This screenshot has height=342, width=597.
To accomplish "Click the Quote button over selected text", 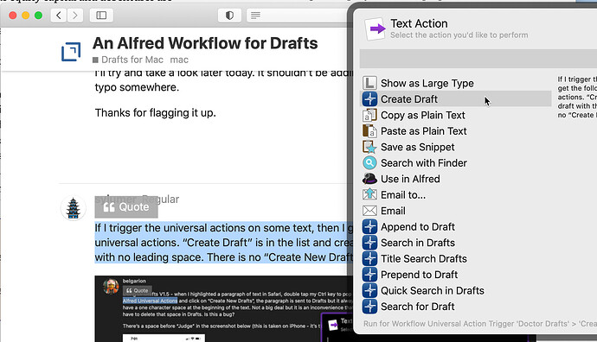I will [x=126, y=207].
